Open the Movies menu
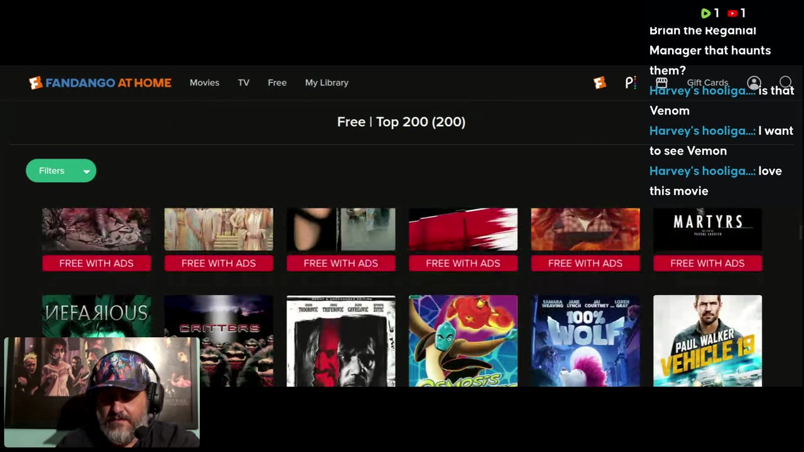 204,83
